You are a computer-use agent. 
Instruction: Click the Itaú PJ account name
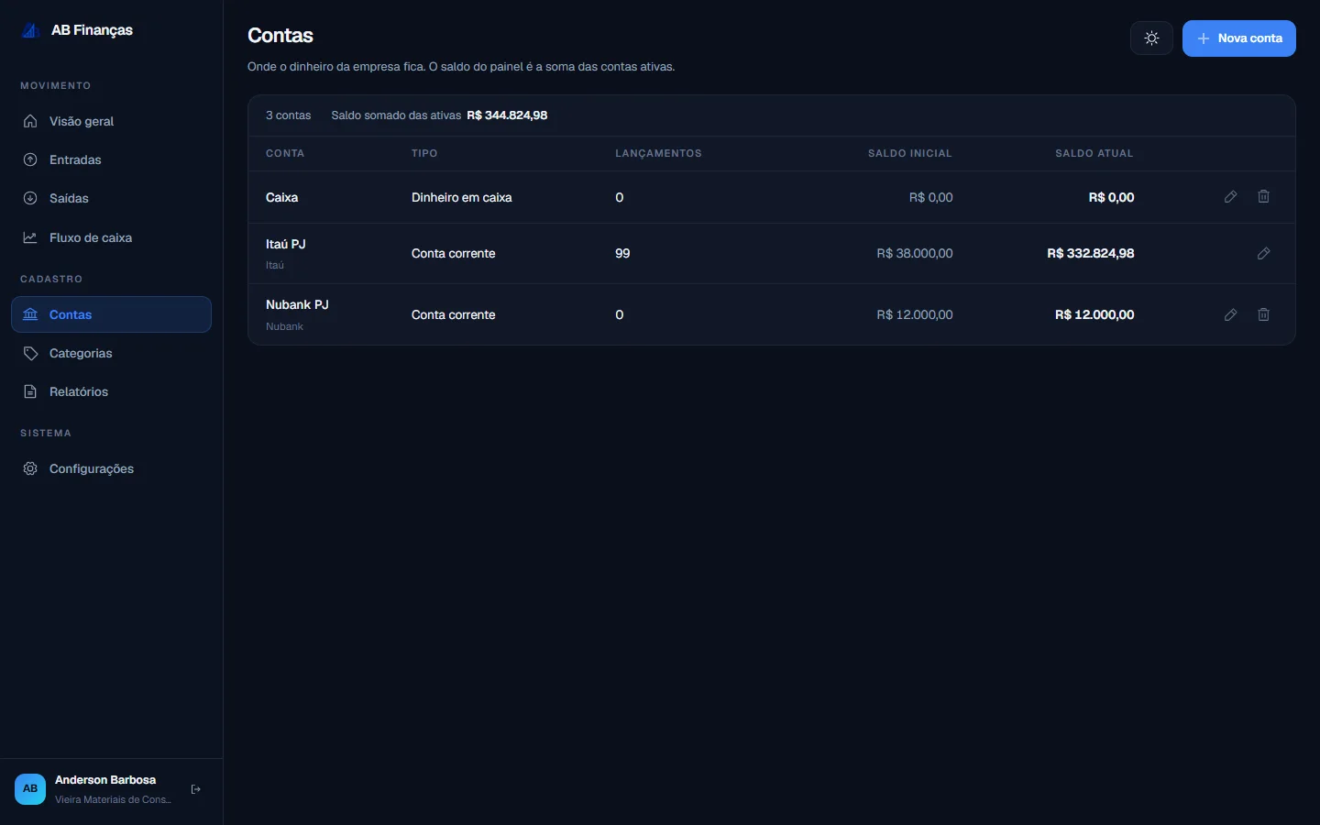pos(286,244)
